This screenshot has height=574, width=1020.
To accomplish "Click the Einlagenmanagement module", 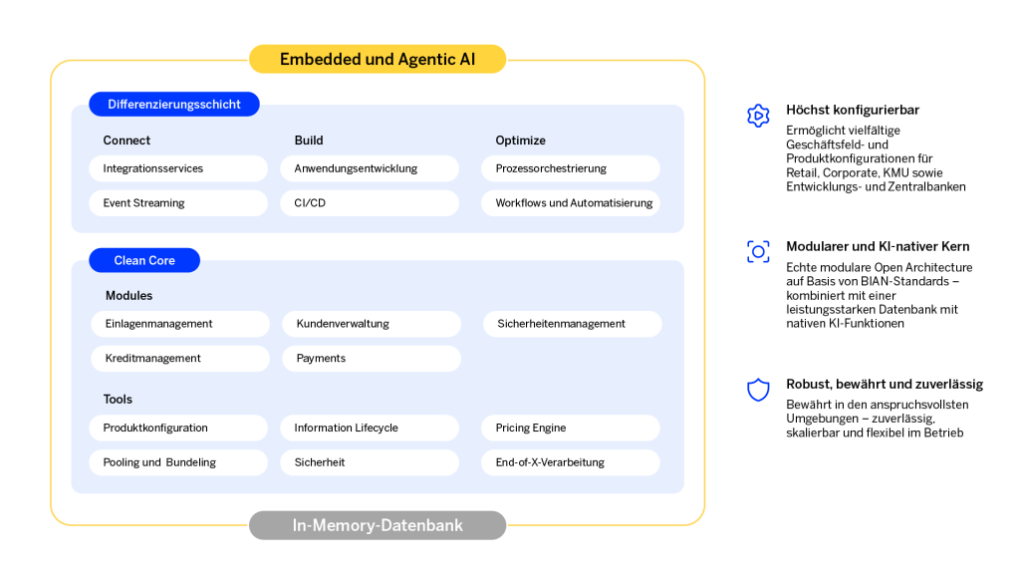I will point(180,324).
